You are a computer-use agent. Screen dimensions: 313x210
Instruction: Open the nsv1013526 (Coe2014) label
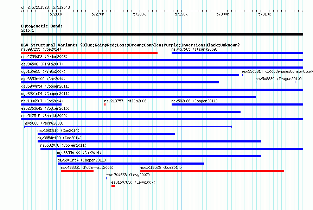coord(161,167)
